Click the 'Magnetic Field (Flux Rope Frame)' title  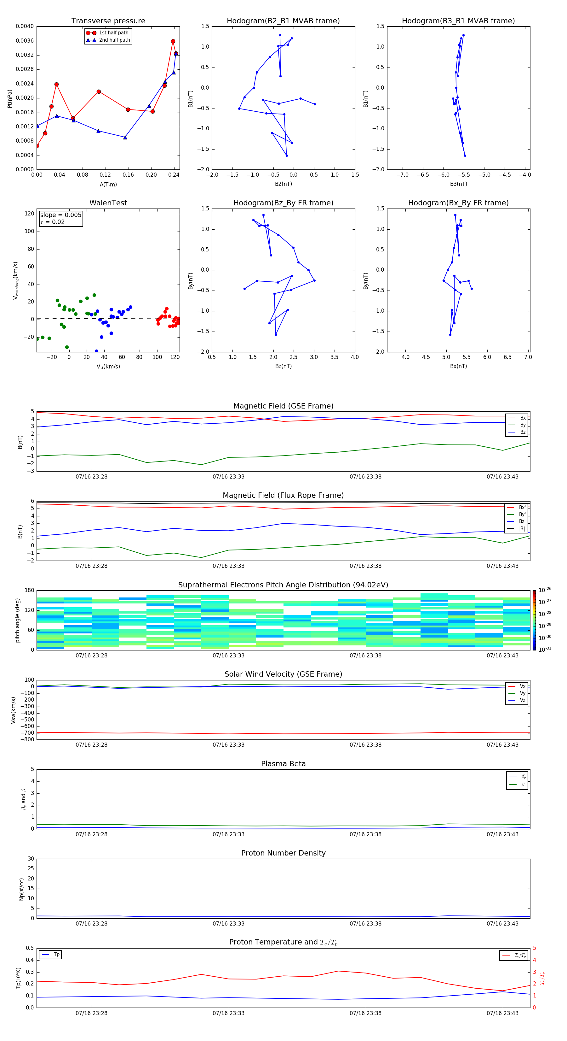[x=283, y=496]
